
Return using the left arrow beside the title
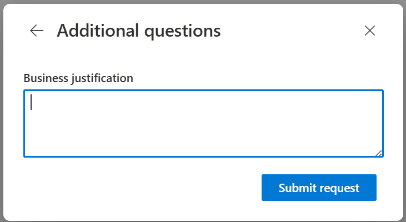point(37,31)
